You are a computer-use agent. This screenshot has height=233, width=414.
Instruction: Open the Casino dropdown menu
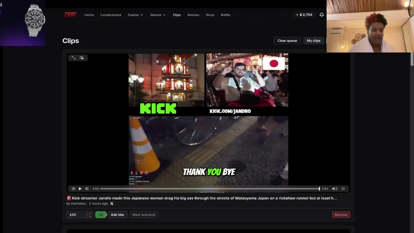pos(135,15)
